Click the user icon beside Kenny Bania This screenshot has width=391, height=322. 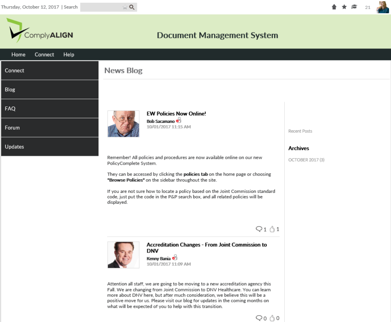[175, 258]
